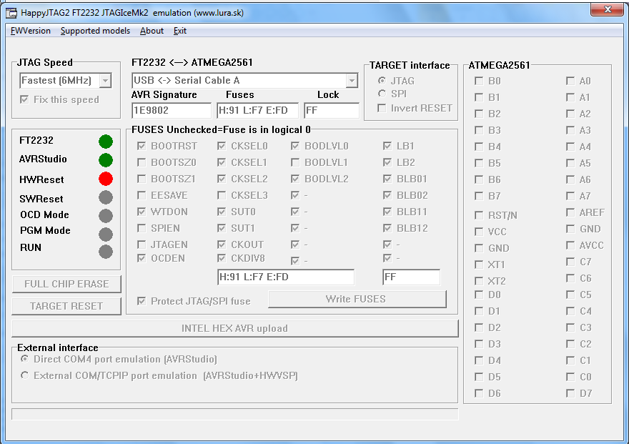The image size is (629, 444).
Task: Click the green AVRStudio status LED
Action: [x=106, y=160]
